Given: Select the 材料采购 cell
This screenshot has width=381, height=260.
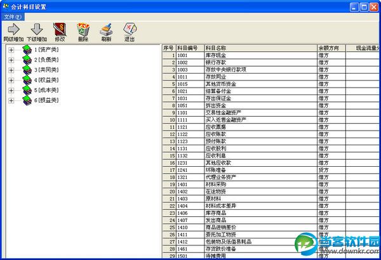Looking at the screenshot, I should (261, 185).
